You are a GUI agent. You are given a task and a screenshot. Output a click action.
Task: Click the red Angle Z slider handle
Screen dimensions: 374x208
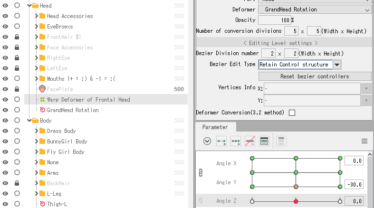click(296, 201)
